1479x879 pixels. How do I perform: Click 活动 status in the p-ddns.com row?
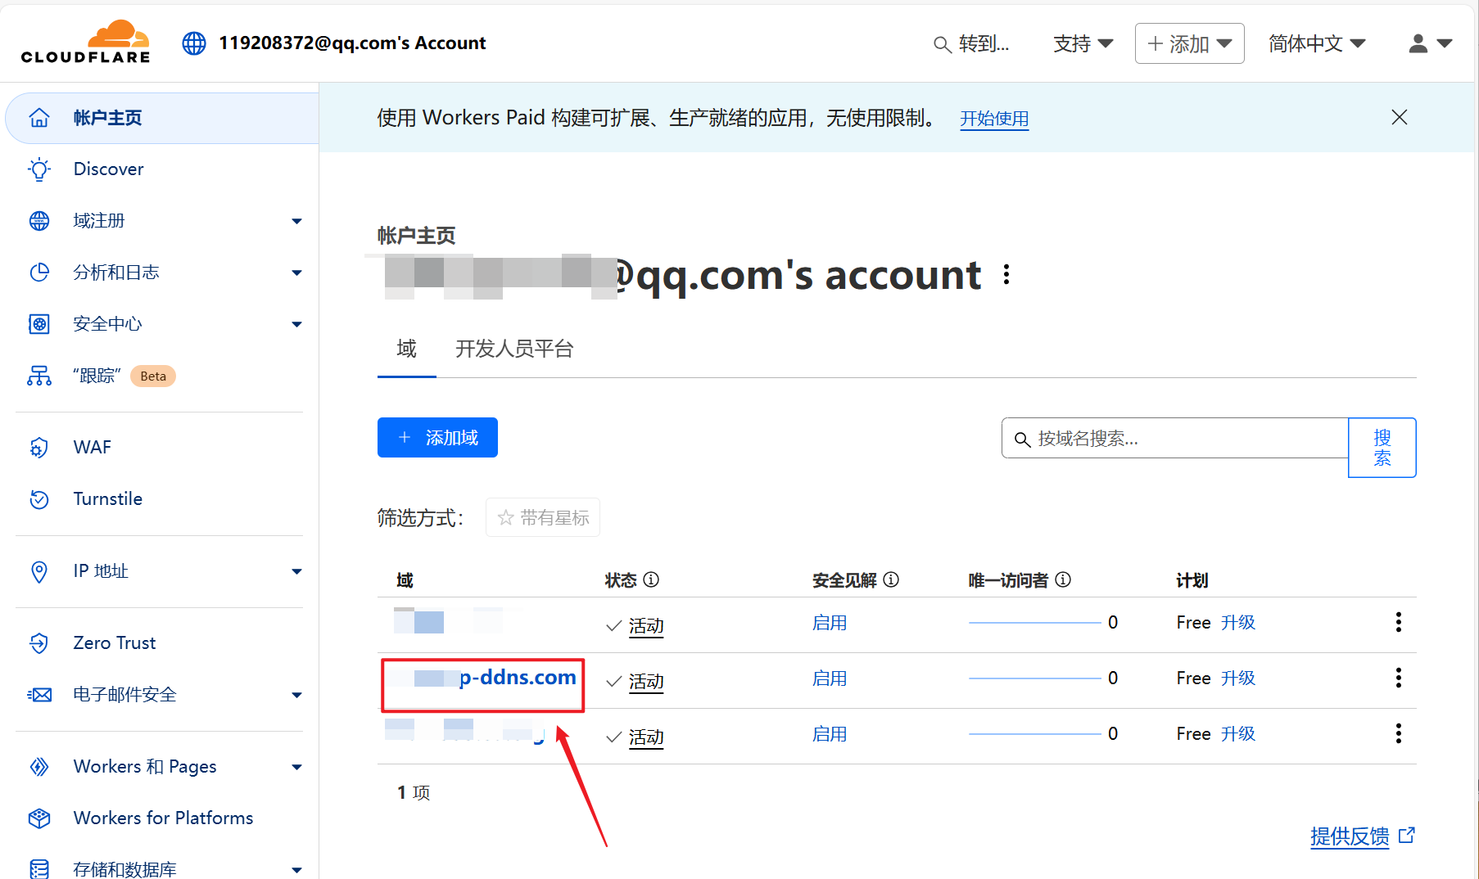[646, 681]
